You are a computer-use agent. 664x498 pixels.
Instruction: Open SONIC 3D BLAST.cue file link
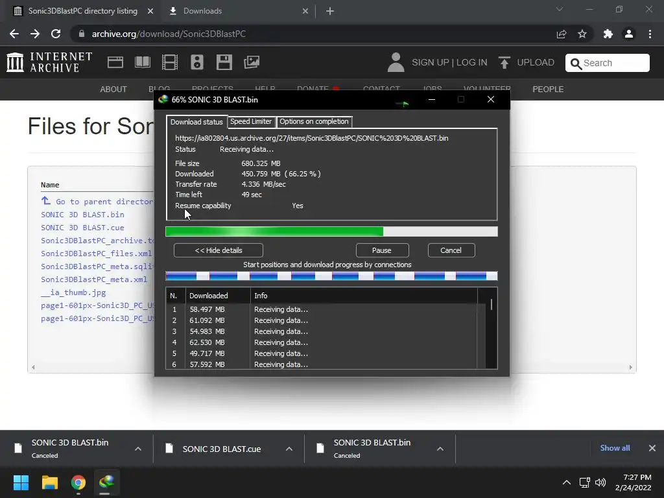pyautogui.click(x=82, y=228)
